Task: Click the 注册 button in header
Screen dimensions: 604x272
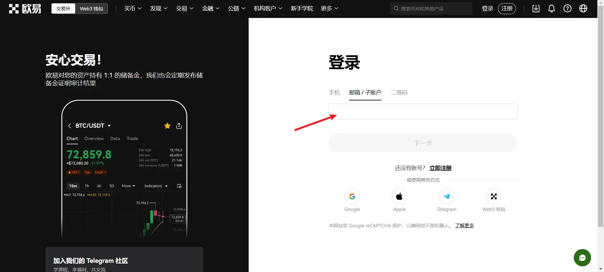Action: point(507,8)
